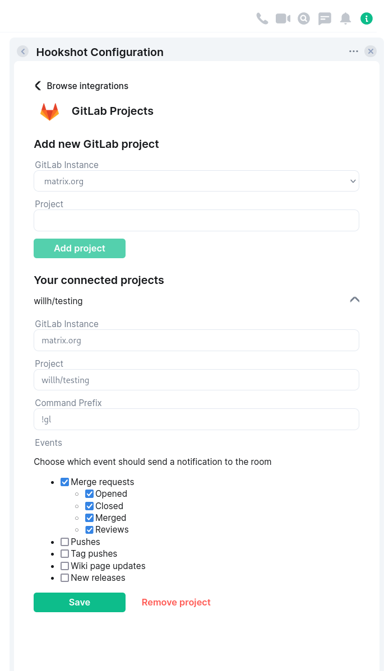389x671 pixels.
Task: Open the GitLab Instance dropdown
Action: pyautogui.click(x=196, y=181)
